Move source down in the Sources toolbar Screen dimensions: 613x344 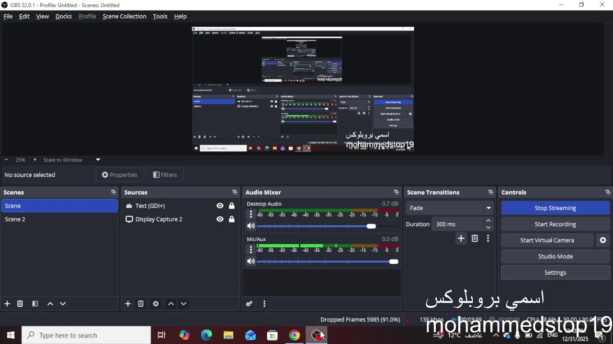(x=183, y=304)
